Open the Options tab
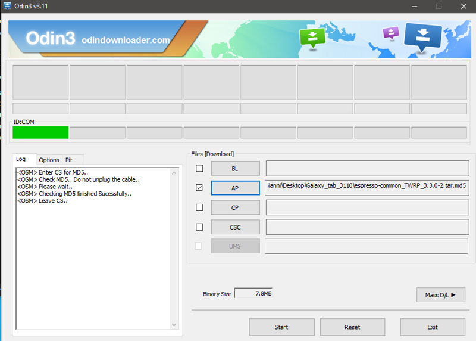This screenshot has width=476, height=341. coord(49,160)
